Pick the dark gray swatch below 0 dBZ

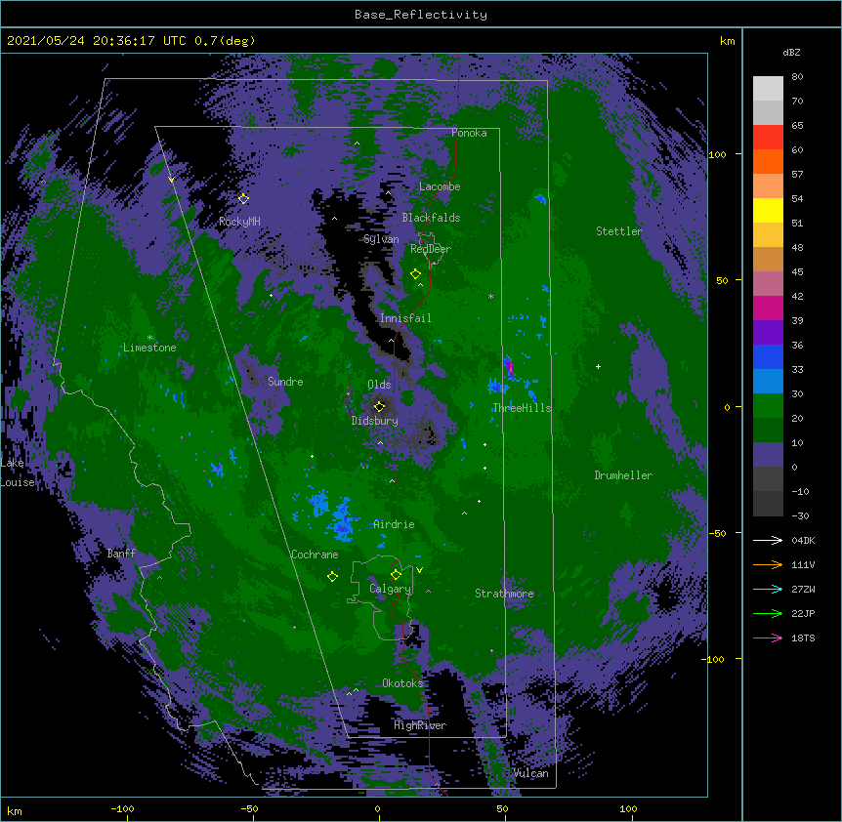(x=768, y=479)
